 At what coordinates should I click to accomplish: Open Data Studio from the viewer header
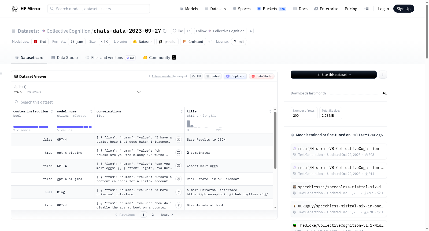click(262, 76)
